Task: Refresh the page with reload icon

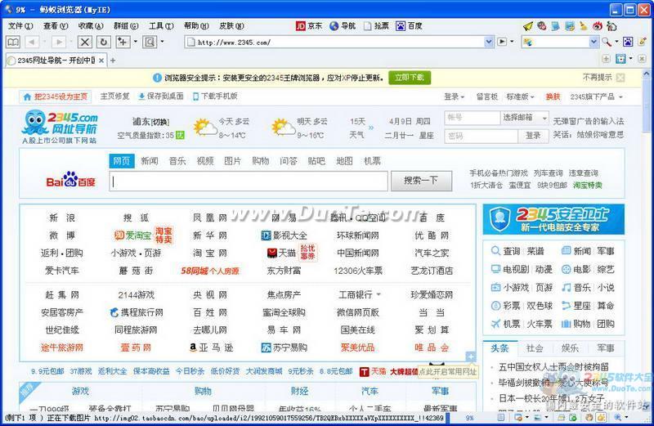Action: point(104,42)
